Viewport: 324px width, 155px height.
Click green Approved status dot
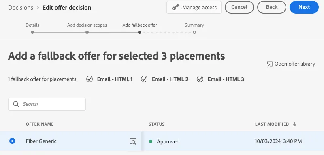tap(151, 141)
